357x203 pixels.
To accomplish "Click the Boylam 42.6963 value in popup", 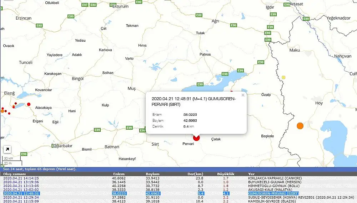I will (x=190, y=121).
